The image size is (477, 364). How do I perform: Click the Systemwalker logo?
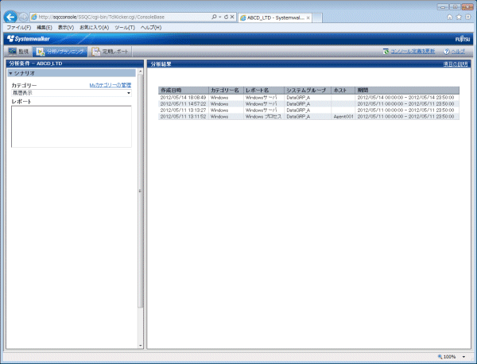(30, 38)
